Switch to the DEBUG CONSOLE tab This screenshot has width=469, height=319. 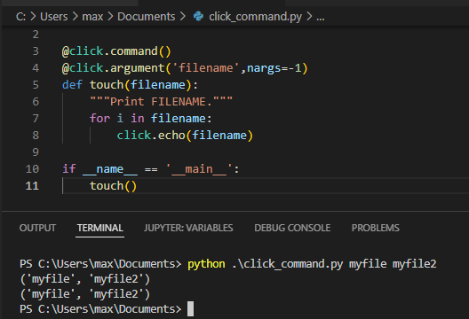point(292,228)
